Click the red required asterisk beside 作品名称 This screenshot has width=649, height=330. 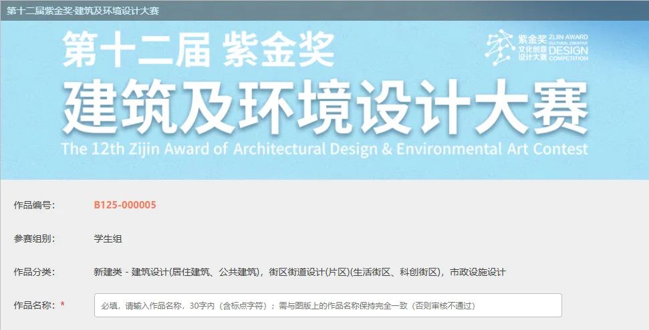(63, 305)
